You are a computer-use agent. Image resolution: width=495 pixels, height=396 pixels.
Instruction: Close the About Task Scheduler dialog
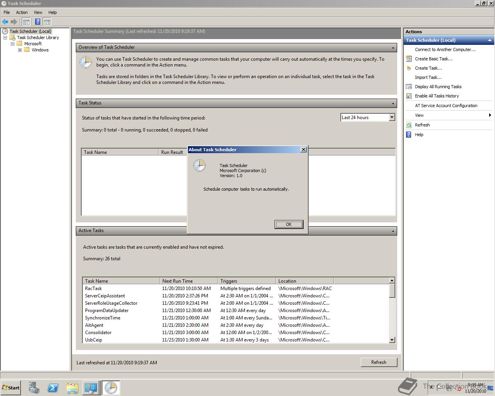click(303, 149)
